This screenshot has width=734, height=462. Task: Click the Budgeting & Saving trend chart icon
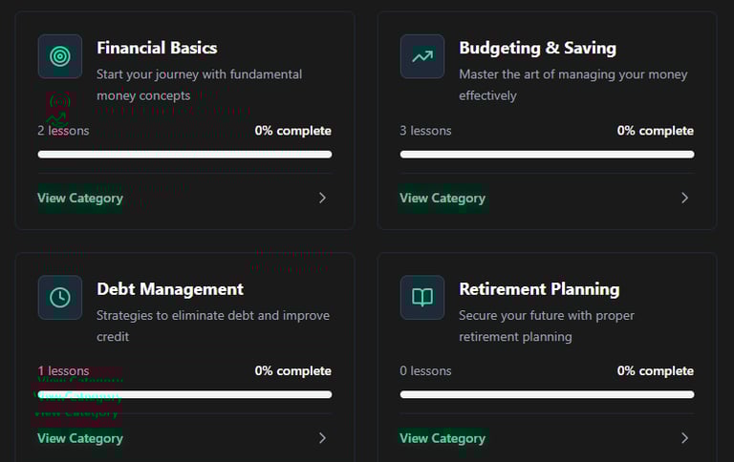[421, 56]
